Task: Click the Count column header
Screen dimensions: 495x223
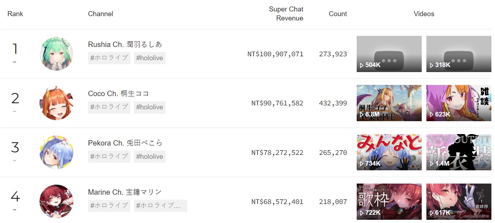Action: pyautogui.click(x=338, y=14)
